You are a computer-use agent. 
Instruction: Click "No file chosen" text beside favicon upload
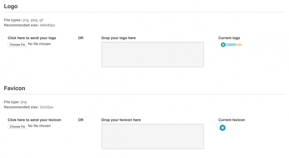click(x=39, y=126)
